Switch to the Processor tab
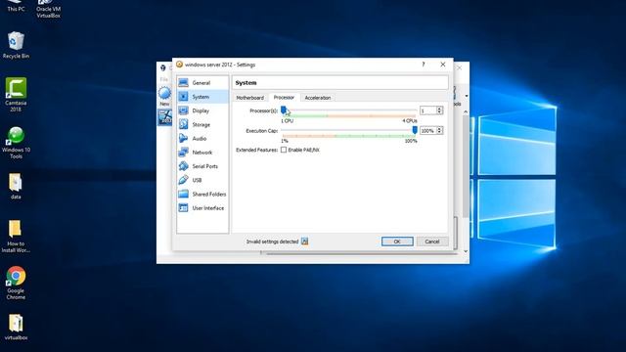 click(x=284, y=98)
